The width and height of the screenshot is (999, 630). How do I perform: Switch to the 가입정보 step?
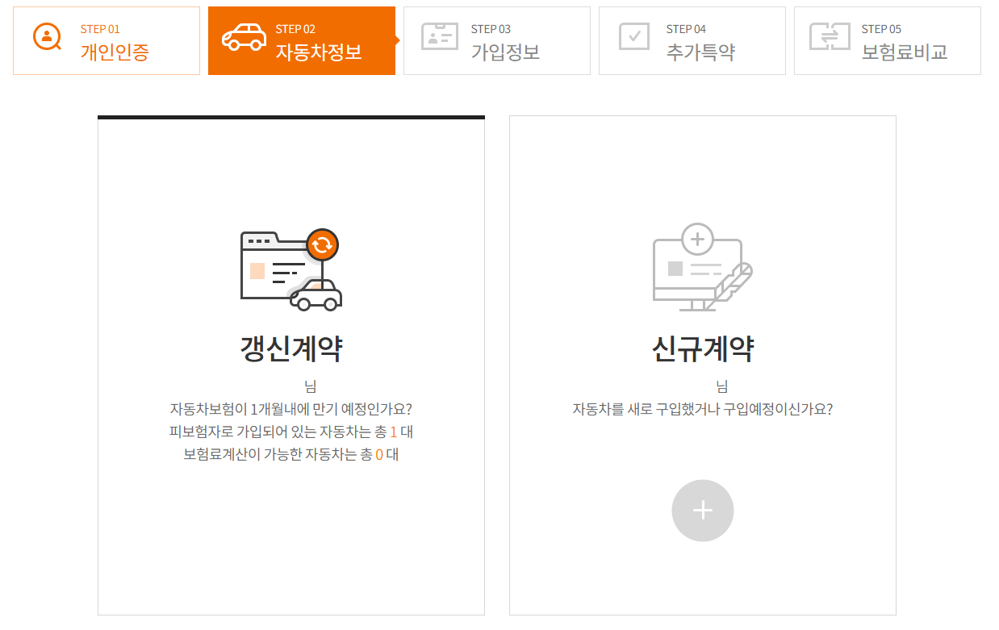[x=497, y=40]
